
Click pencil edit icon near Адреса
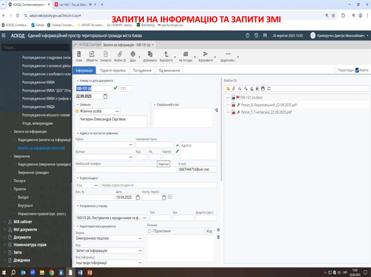point(178,151)
